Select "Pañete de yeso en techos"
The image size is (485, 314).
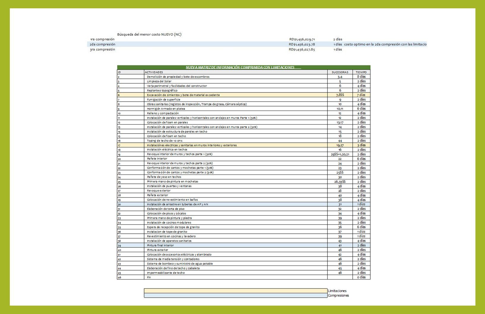tap(164, 177)
